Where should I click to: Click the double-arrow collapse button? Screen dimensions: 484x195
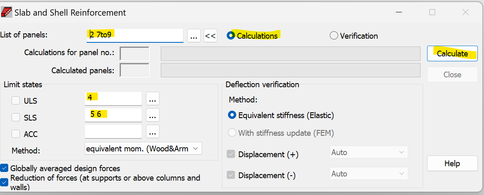(210, 36)
